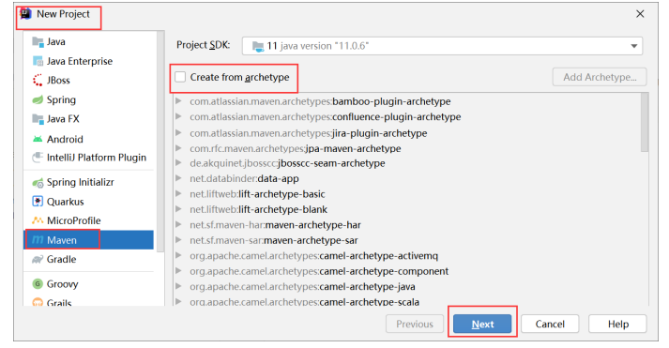Select Quarkus project type
This screenshot has height=348, width=669.
pos(89,202)
